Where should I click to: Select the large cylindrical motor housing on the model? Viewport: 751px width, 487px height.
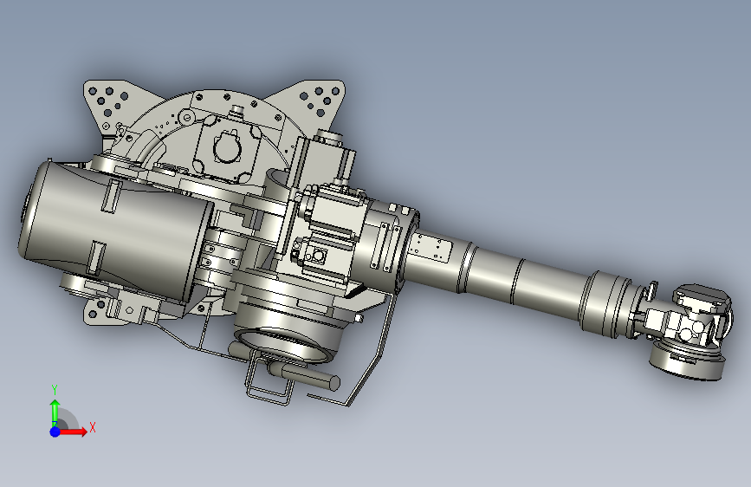click(x=115, y=232)
